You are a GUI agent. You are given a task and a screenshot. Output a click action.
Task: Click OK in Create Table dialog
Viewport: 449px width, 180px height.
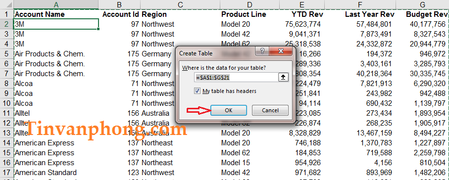pyautogui.click(x=229, y=110)
